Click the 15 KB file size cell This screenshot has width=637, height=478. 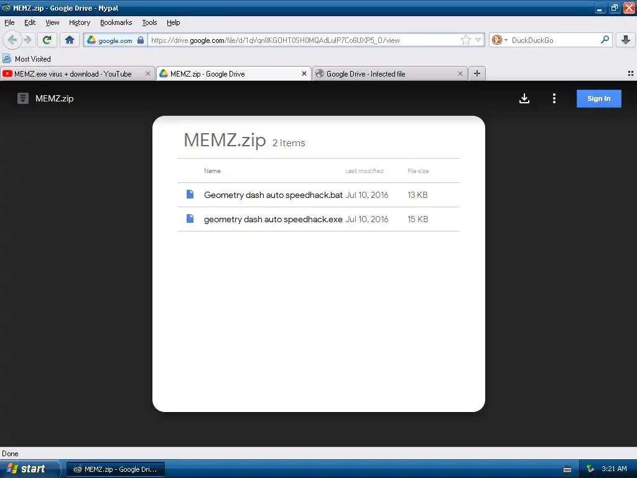(417, 220)
